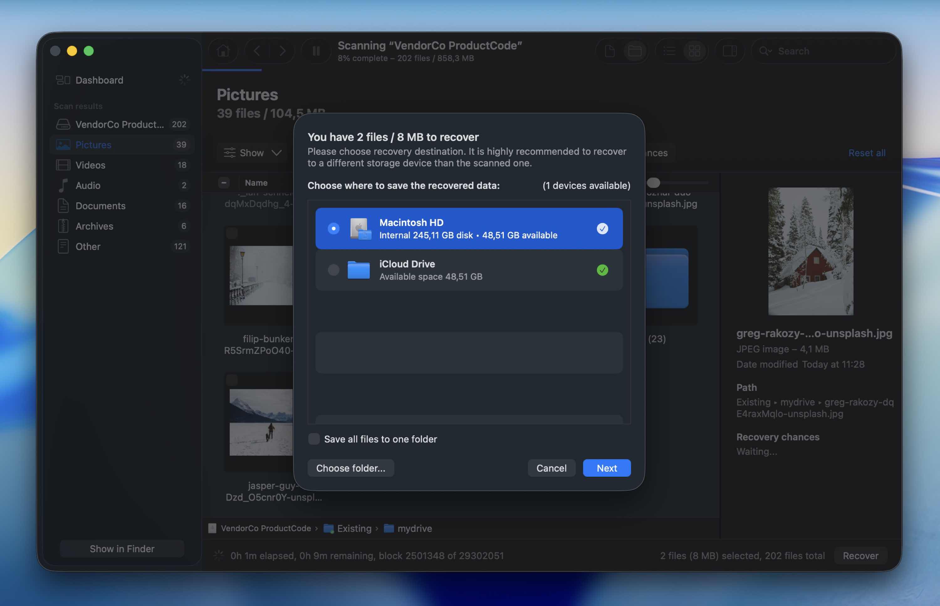Switch to list view icon
Viewport: 940px width, 606px height.
point(669,51)
